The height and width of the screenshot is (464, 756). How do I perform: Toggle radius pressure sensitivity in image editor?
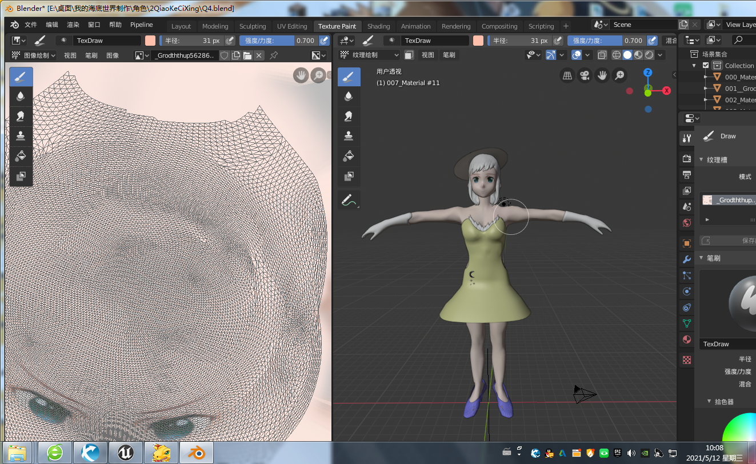pyautogui.click(x=230, y=41)
